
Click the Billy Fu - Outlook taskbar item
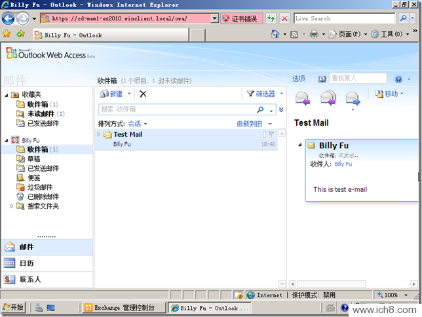pos(210,308)
